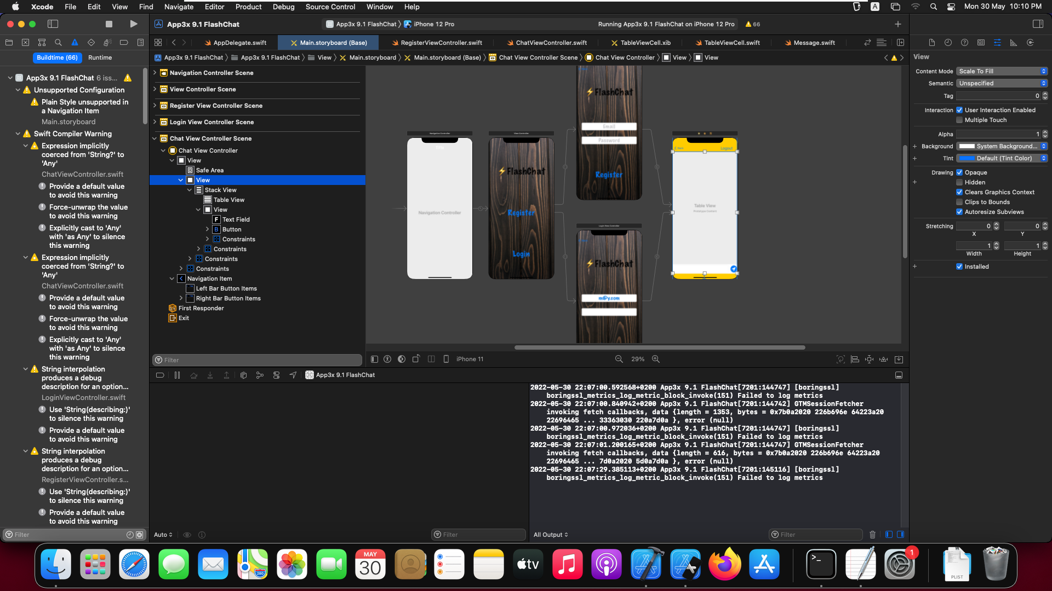Open the Size inspector ruler icon
This screenshot has height=591, width=1052.
[x=1014, y=43]
